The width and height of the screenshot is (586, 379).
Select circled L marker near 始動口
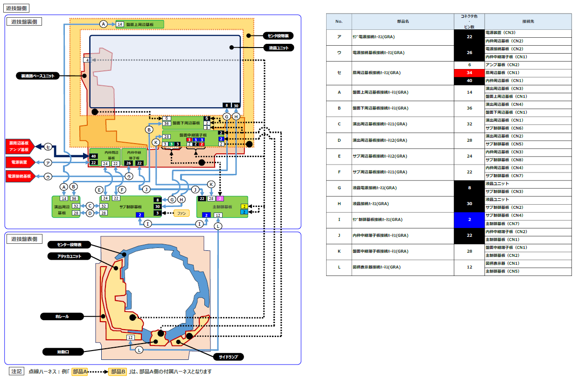[140, 349]
